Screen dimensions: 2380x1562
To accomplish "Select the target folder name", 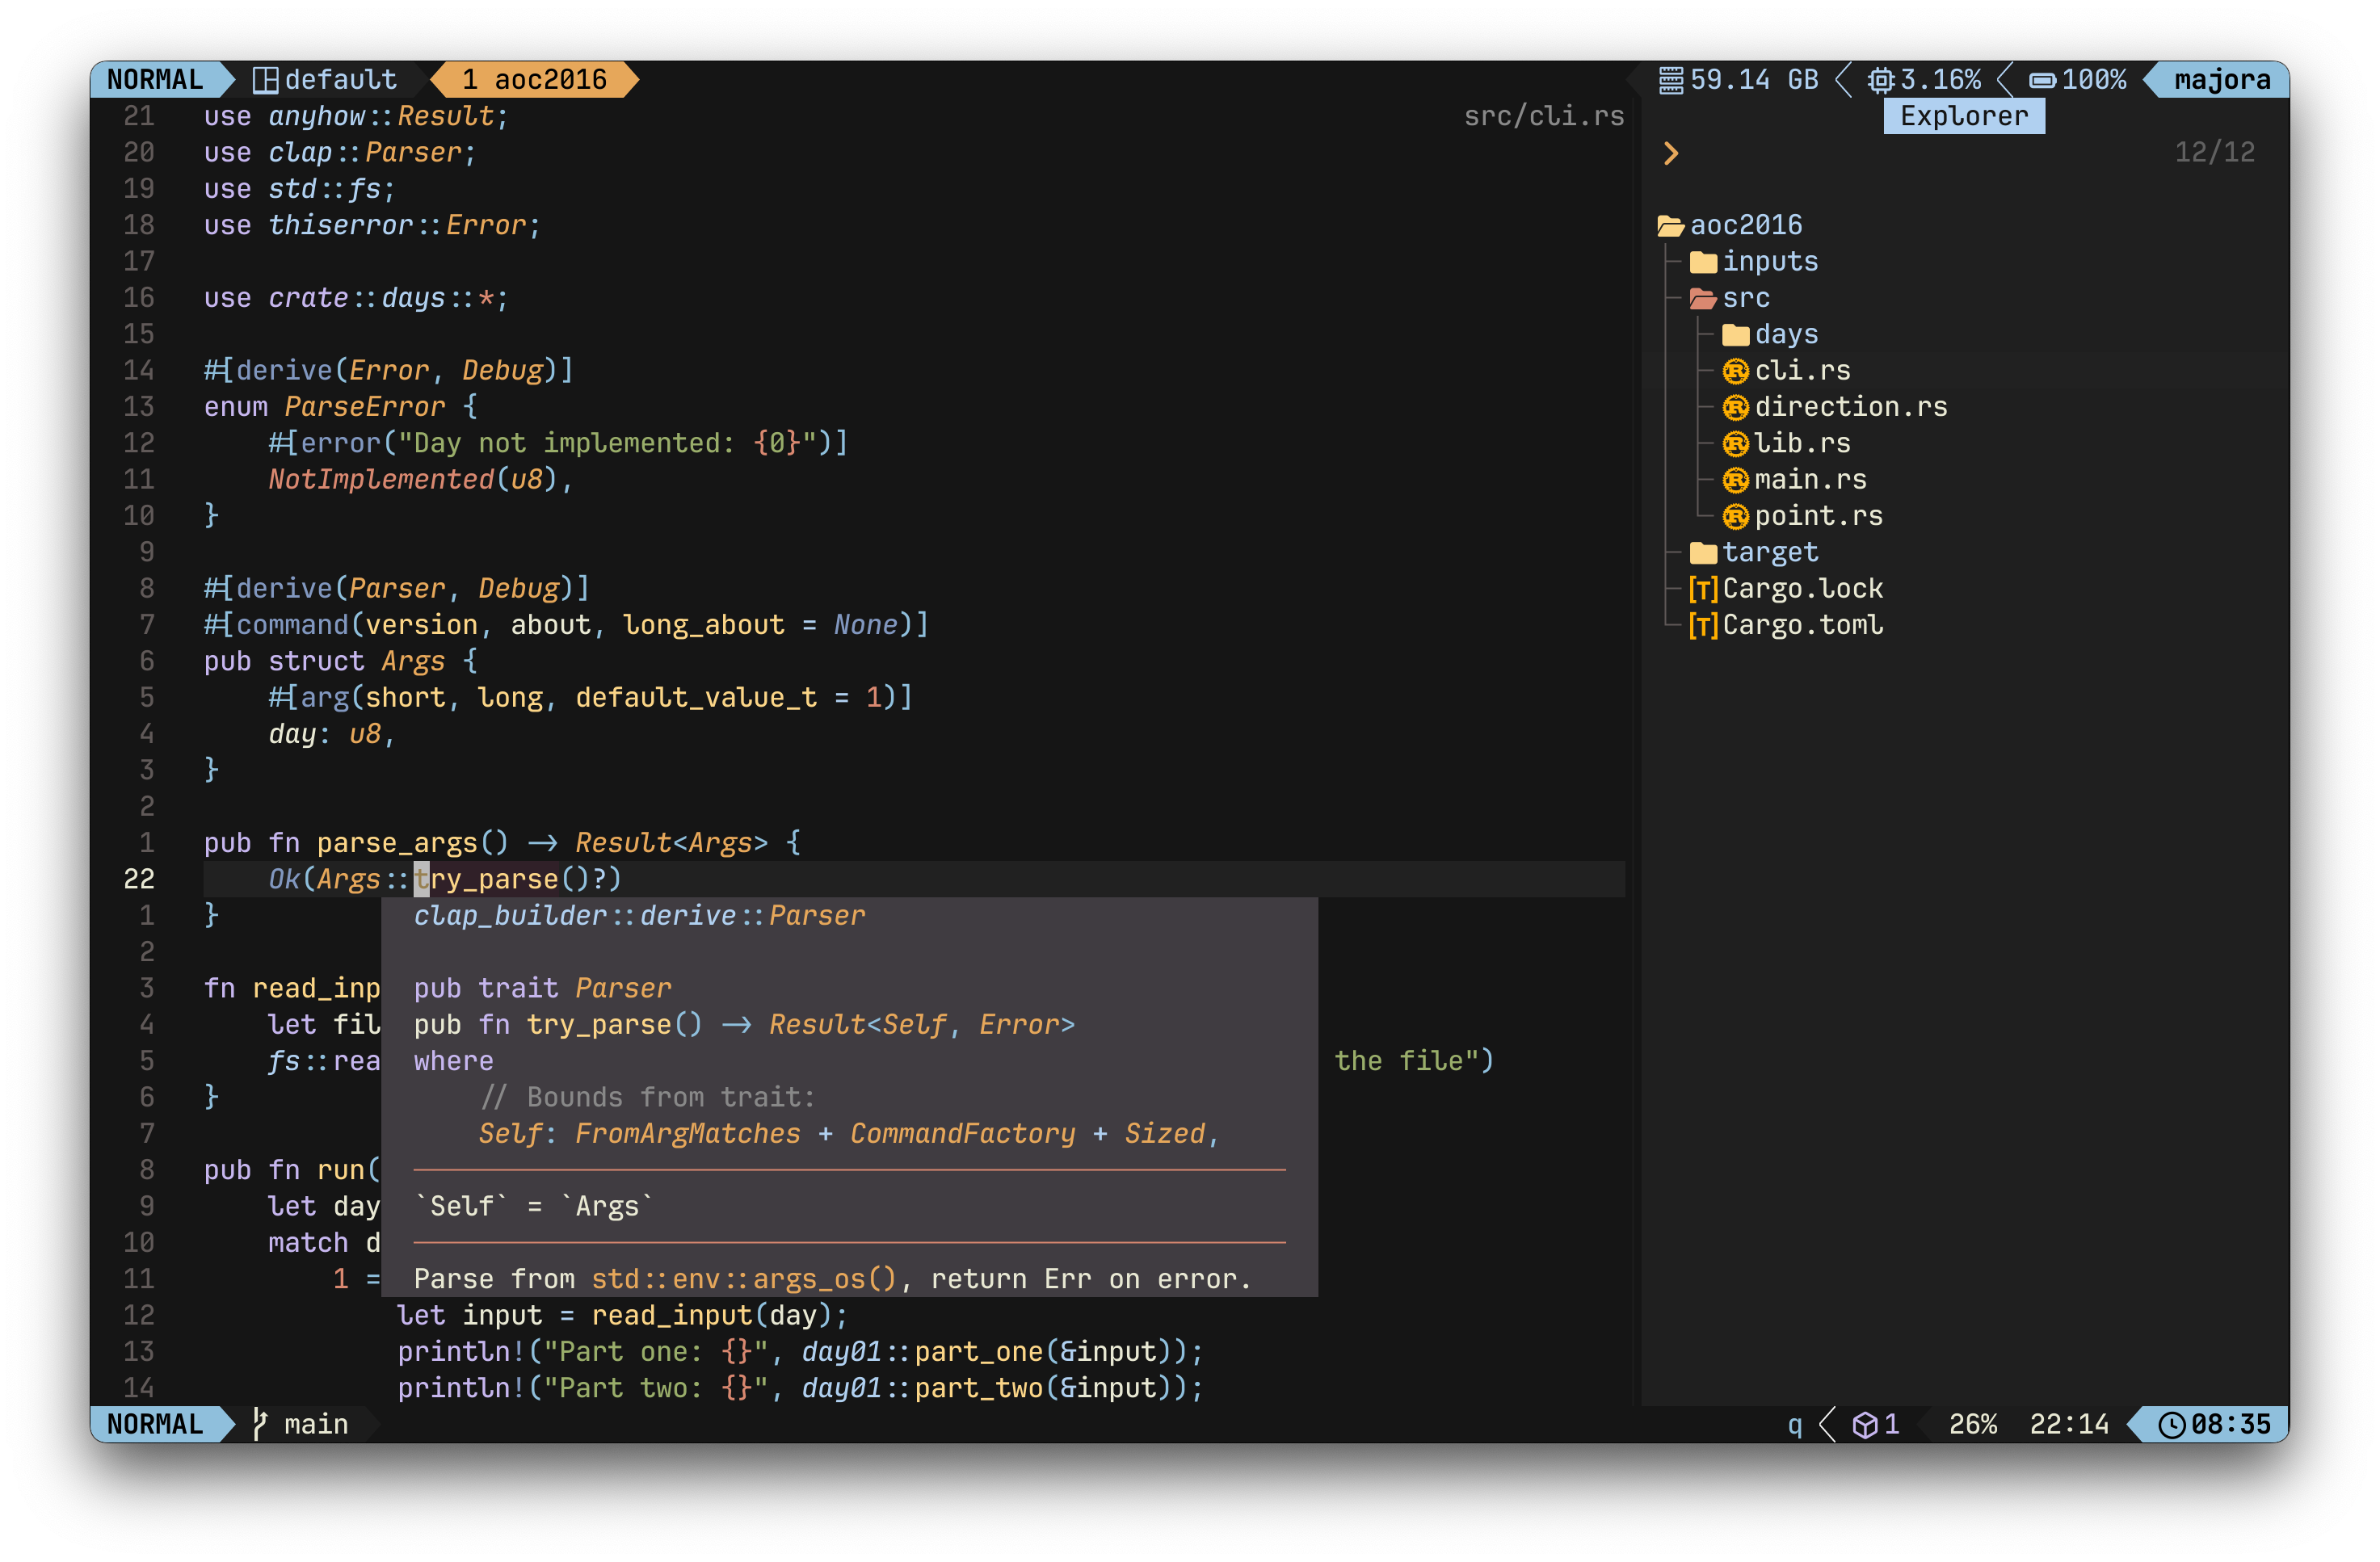I will (x=1770, y=553).
